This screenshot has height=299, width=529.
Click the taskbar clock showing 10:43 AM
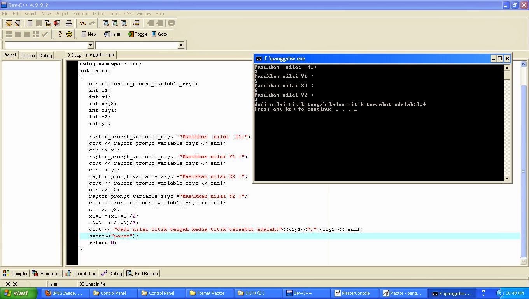tap(515, 293)
